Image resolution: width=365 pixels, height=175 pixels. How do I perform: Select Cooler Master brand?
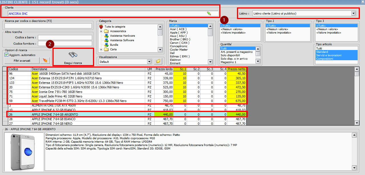[x=179, y=49]
